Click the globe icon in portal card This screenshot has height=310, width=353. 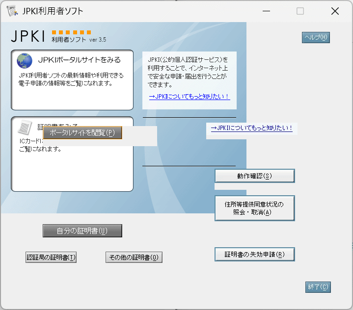25,61
